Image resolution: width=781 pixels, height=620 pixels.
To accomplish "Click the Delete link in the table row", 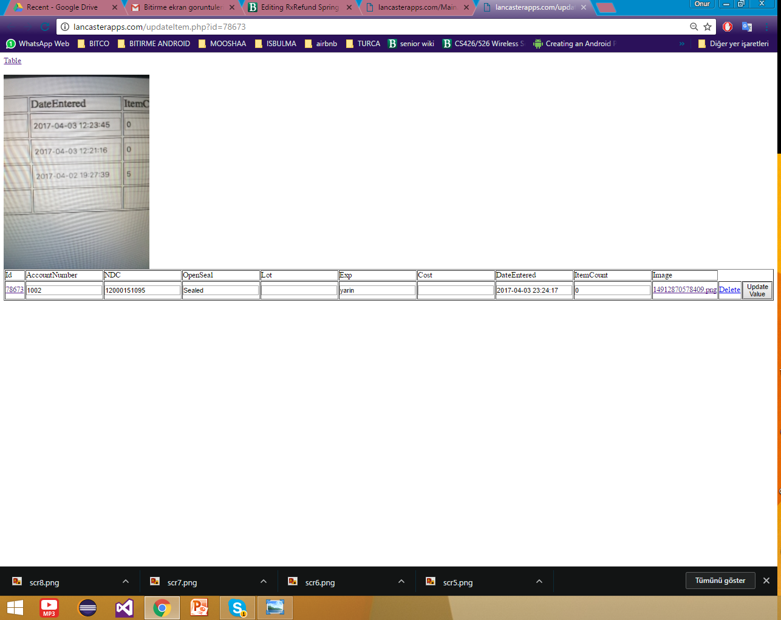I will [729, 290].
